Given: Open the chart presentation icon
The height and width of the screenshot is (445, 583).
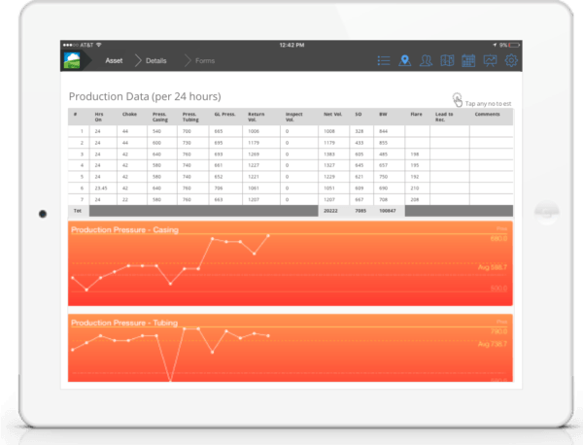Looking at the screenshot, I should click(490, 60).
